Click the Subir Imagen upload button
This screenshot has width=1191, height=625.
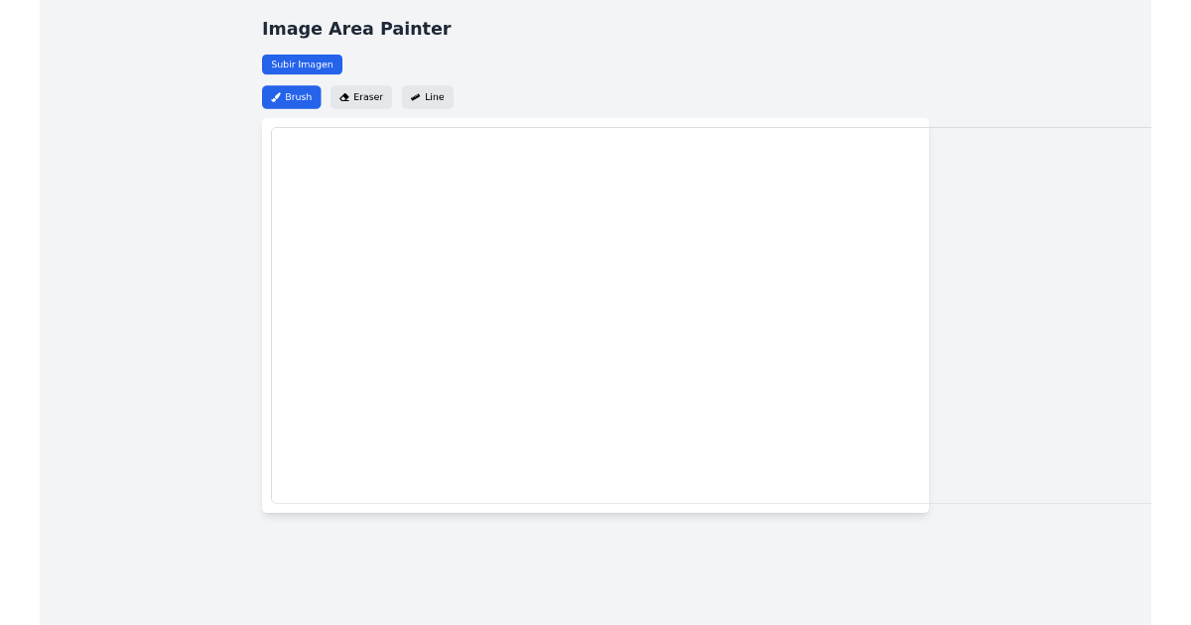pos(302,64)
